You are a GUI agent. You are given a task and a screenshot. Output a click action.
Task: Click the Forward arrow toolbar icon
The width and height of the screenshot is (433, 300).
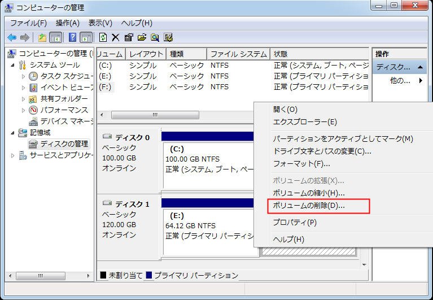(25, 37)
